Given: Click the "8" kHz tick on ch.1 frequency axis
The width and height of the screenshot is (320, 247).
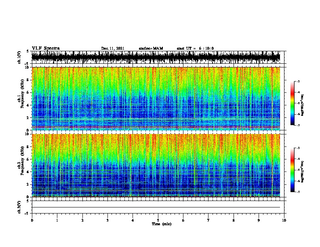Looking at the screenshot, I should pos(28,80).
